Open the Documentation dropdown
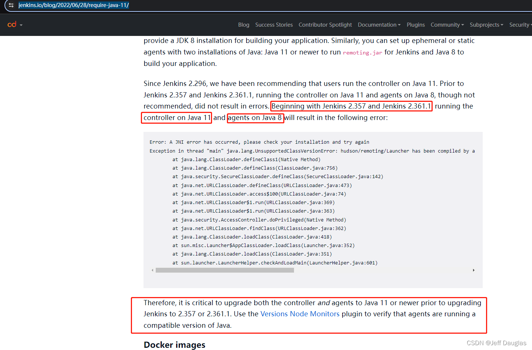Viewport: 532px width, 350px height. pos(379,24)
